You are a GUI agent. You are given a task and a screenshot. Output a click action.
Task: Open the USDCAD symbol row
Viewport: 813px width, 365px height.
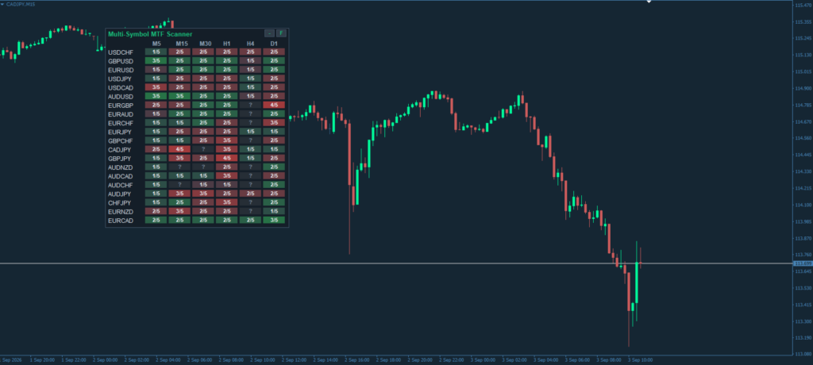click(x=121, y=87)
